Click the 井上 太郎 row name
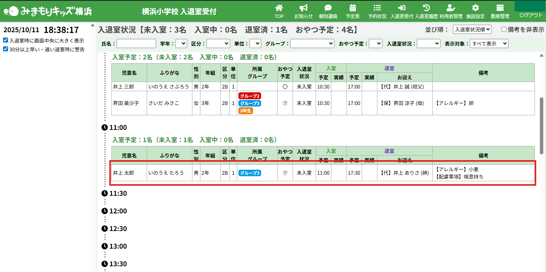546x272 pixels. [x=124, y=173]
